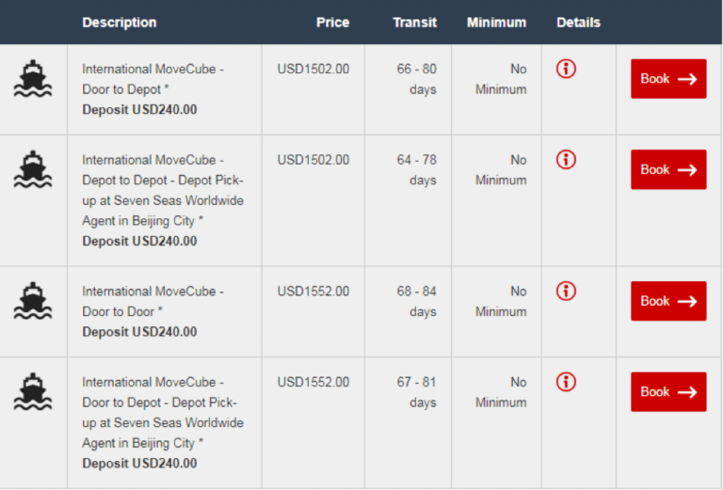Show details info for 68 - 84 days shipment

[566, 292]
